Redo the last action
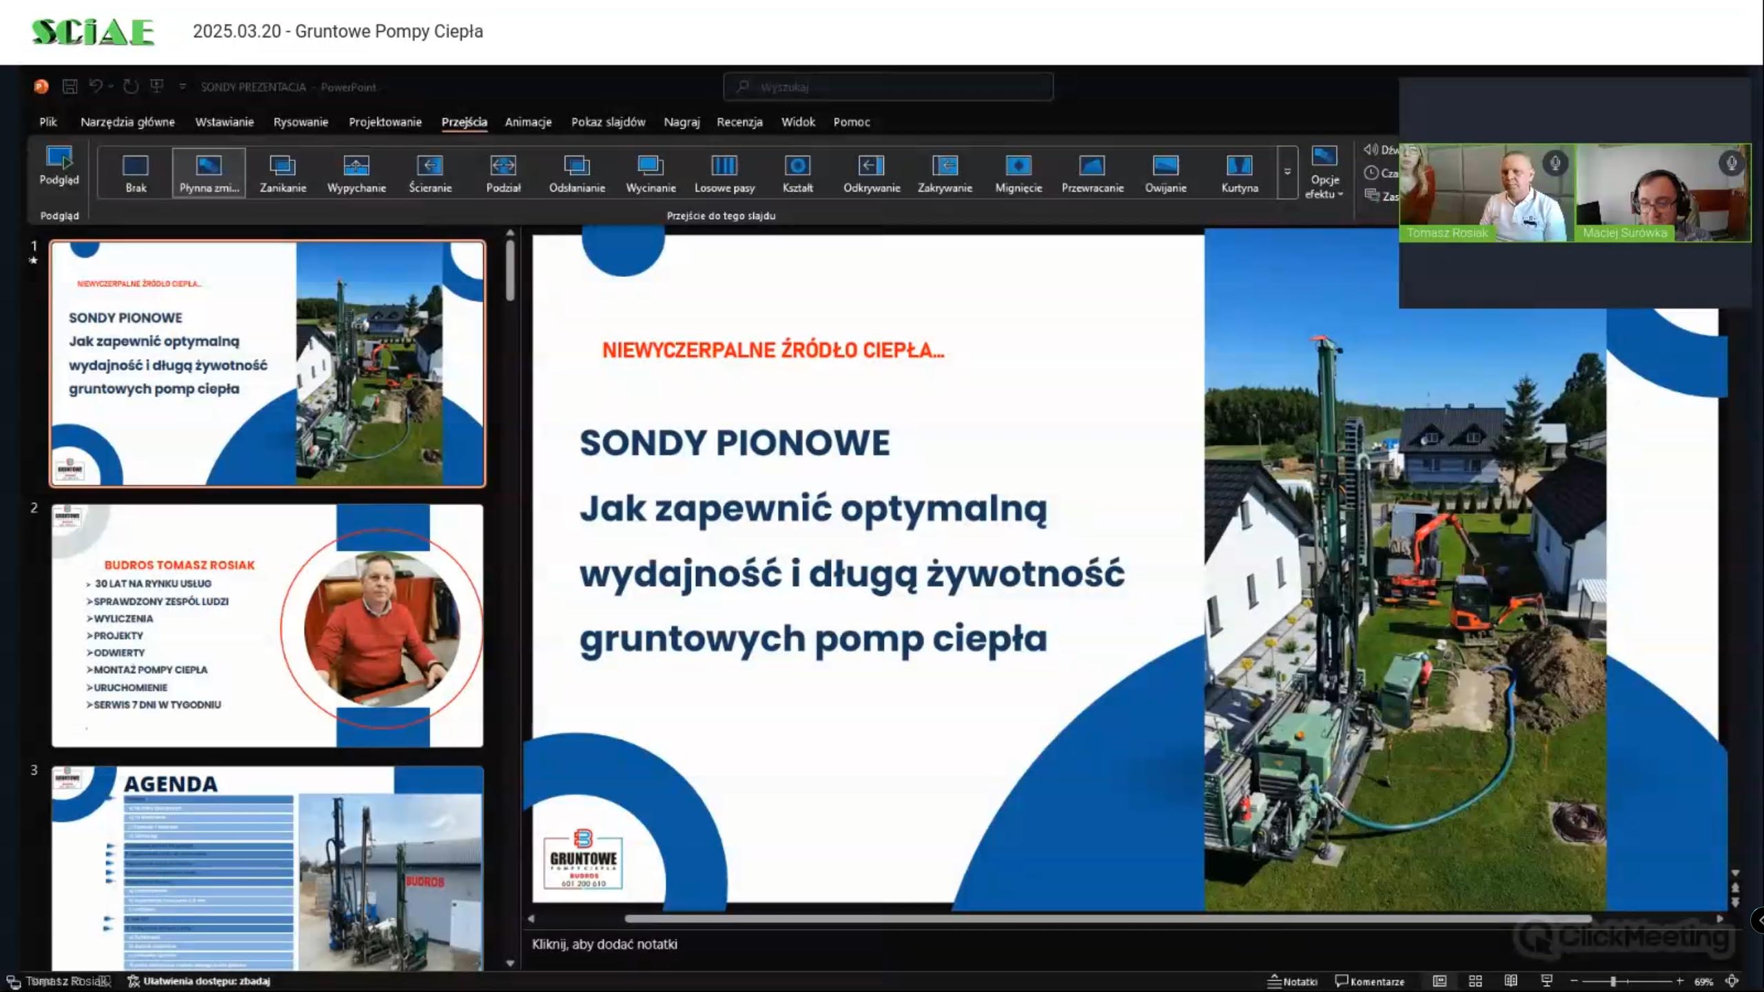This screenshot has width=1764, height=992. click(x=131, y=86)
